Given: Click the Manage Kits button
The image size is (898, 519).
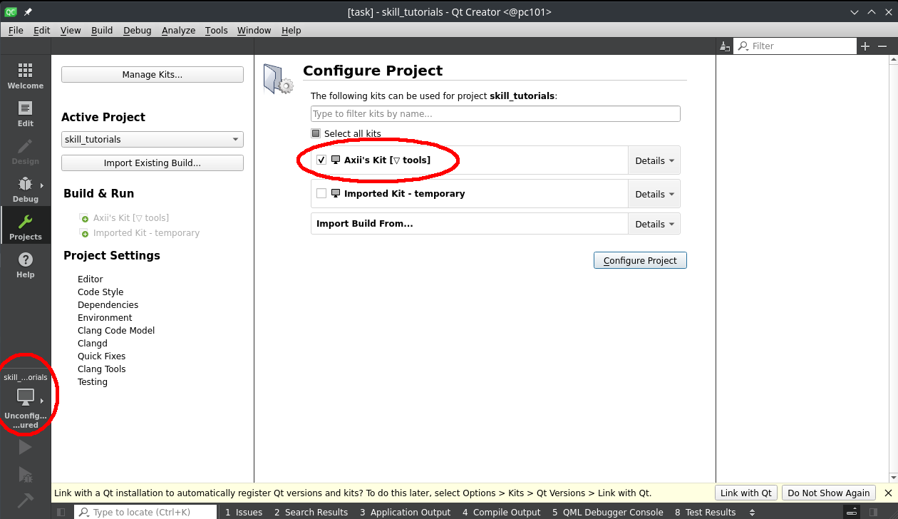Looking at the screenshot, I should [153, 74].
